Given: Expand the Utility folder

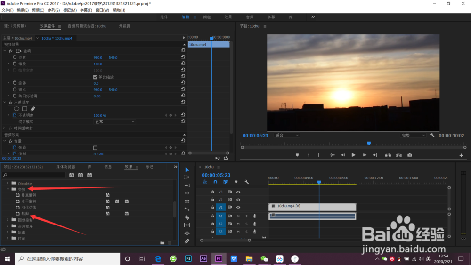Looking at the screenshot, I should (x=8, y=226).
